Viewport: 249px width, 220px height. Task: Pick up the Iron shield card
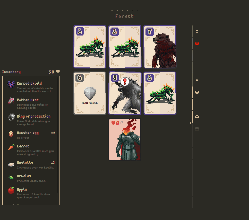(x=90, y=93)
